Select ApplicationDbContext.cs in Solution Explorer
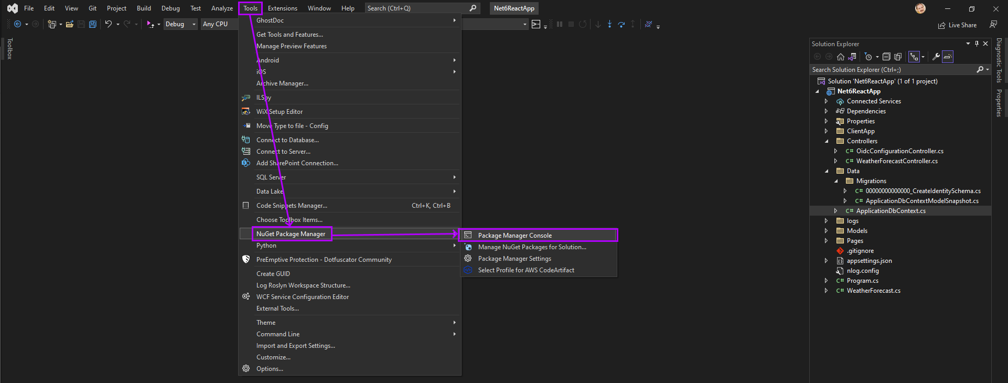The width and height of the screenshot is (1008, 383). click(x=891, y=211)
